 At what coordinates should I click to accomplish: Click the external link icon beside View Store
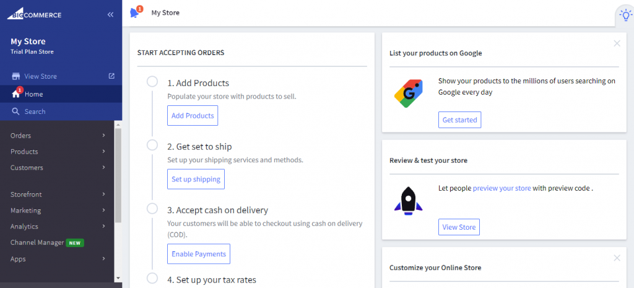[x=111, y=76]
